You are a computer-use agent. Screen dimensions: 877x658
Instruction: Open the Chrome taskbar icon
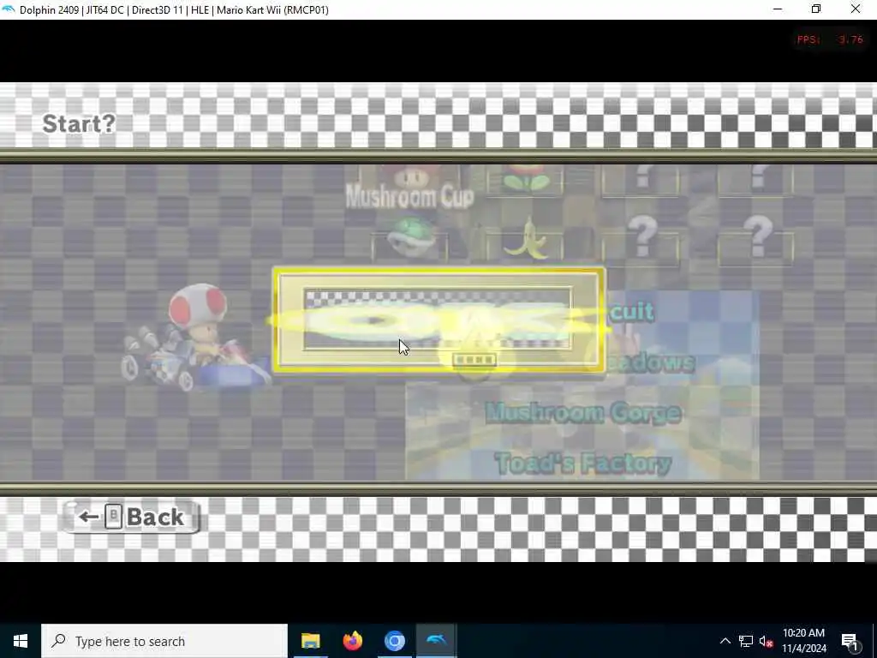pyautogui.click(x=394, y=641)
